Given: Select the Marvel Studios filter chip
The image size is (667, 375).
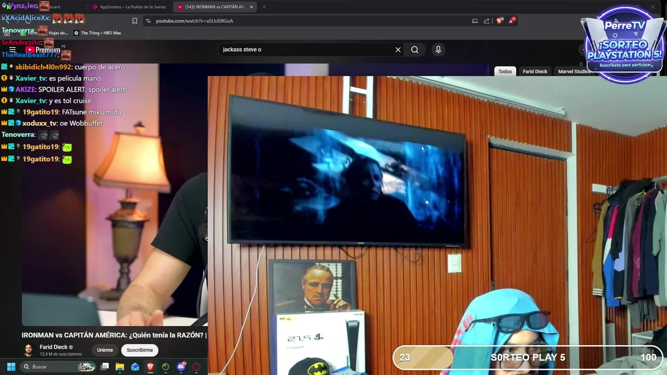Looking at the screenshot, I should 574,71.
